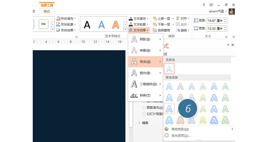Apply yellow glow variant in second glow row
This screenshot has height=142, width=268.
203,98
